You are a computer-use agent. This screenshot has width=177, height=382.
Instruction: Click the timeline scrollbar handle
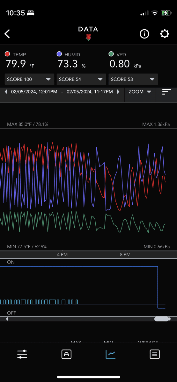coord(162,319)
